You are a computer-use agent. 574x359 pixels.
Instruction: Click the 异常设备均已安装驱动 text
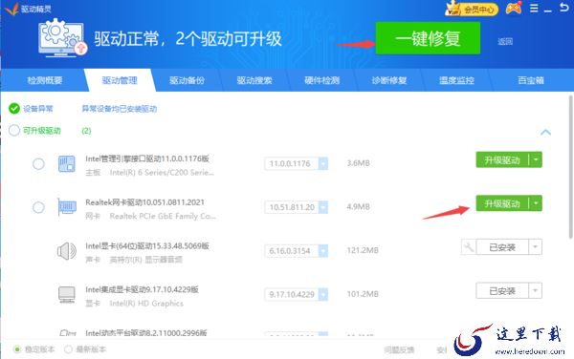click(120, 109)
